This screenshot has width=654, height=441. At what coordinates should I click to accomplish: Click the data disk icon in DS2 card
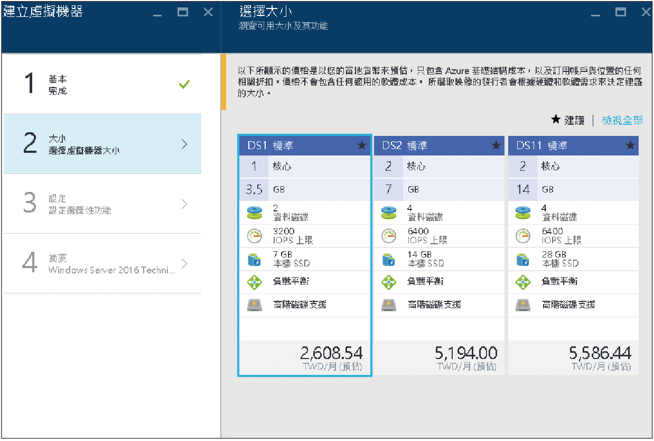tap(389, 213)
